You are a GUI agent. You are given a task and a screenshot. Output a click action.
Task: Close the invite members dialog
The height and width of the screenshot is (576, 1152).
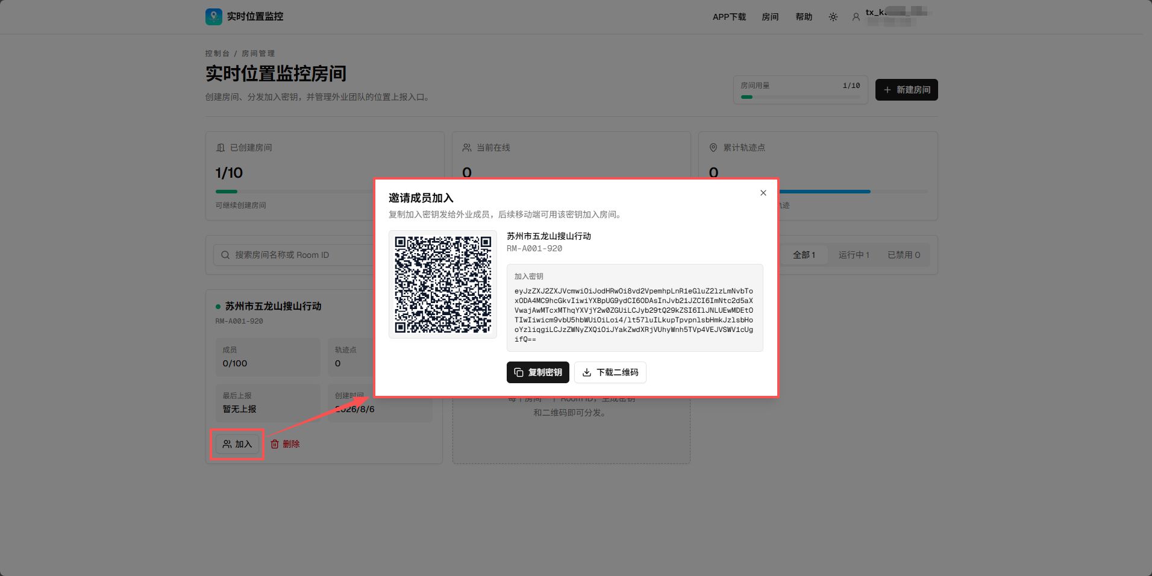[763, 193]
